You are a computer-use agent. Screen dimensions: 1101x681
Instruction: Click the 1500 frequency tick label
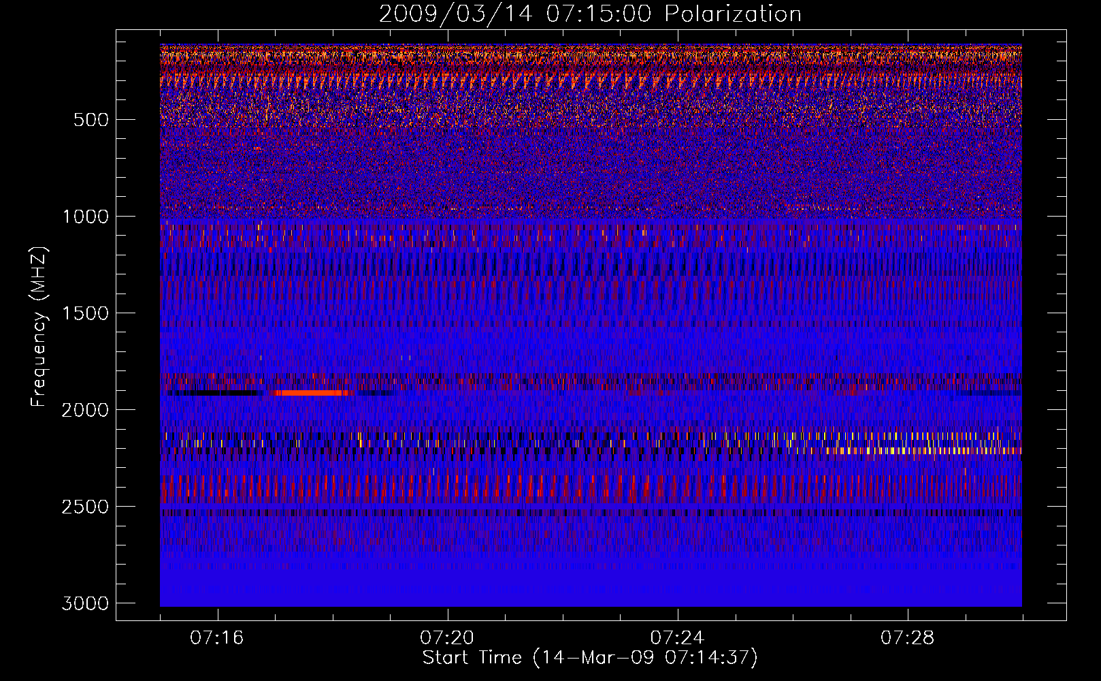[x=85, y=313]
